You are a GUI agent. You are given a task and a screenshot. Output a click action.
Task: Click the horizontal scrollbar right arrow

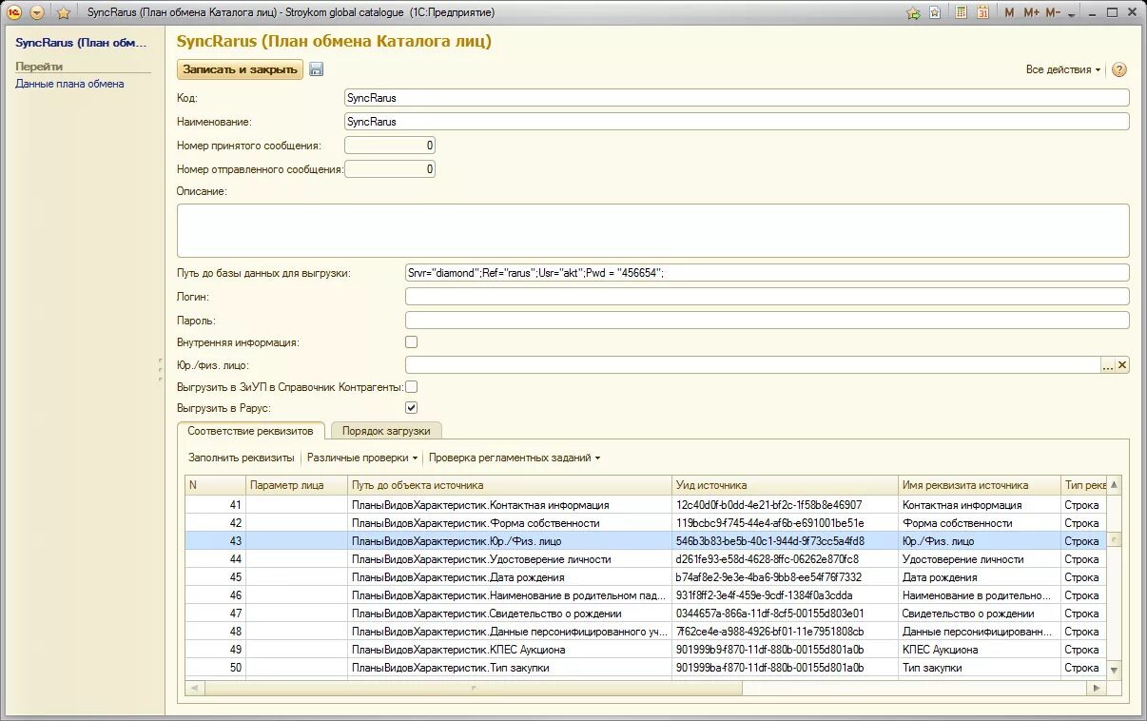point(1098,687)
